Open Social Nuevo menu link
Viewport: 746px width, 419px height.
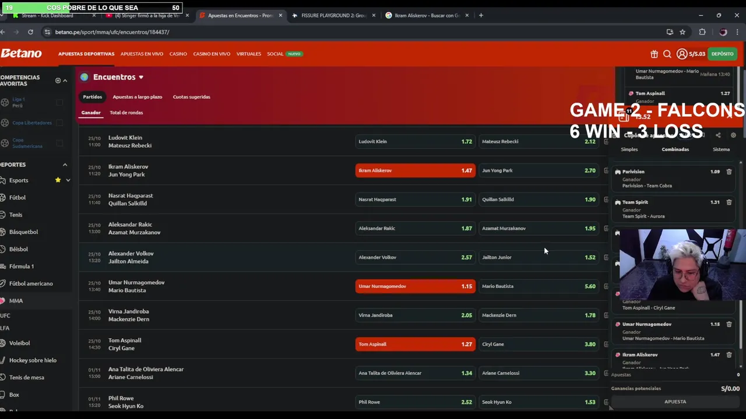click(284, 54)
